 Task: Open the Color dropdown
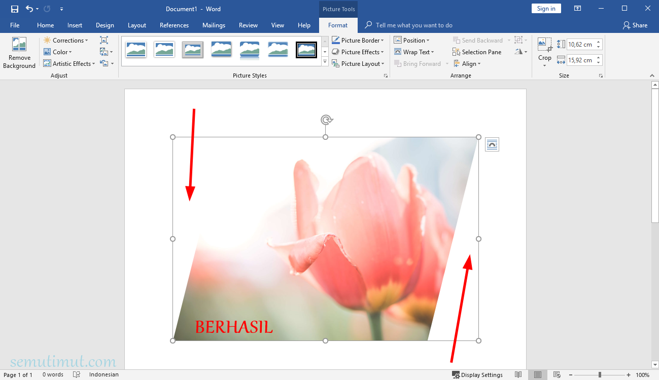[x=58, y=52]
